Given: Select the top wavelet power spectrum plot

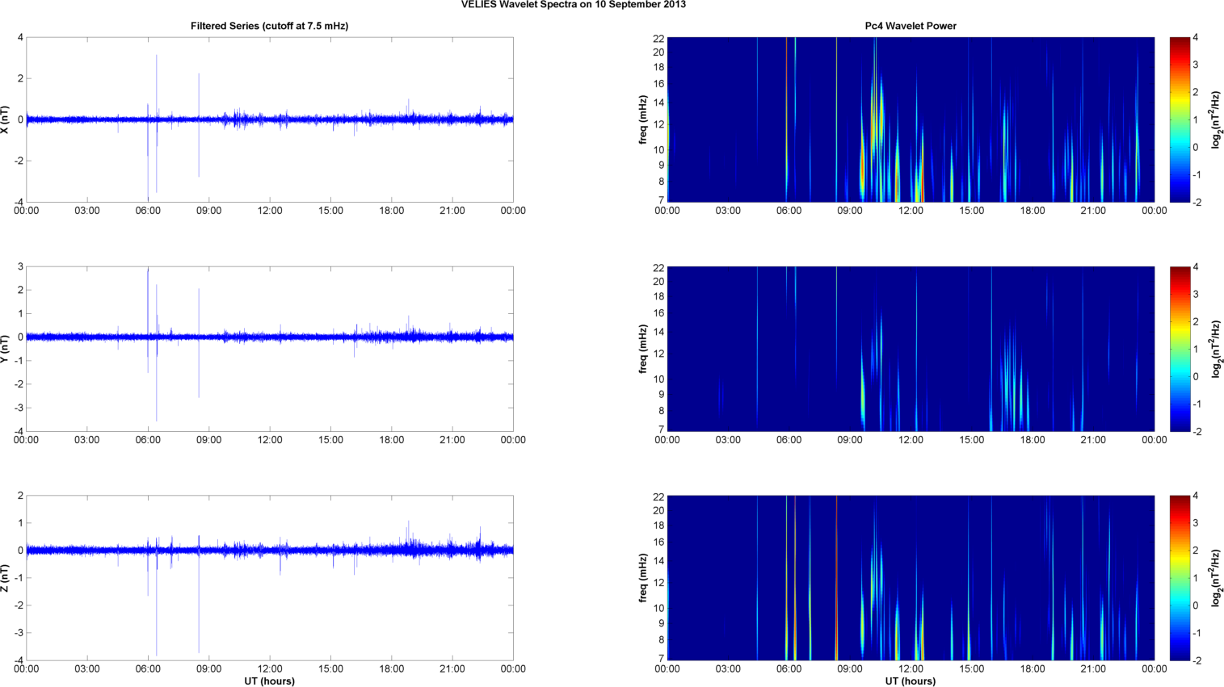Looking at the screenshot, I should [x=910, y=119].
